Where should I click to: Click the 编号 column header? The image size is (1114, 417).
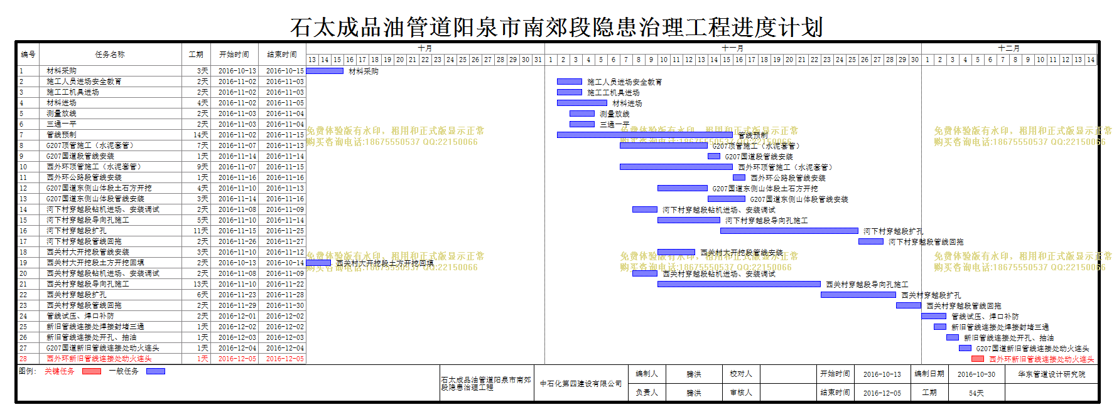(28, 55)
